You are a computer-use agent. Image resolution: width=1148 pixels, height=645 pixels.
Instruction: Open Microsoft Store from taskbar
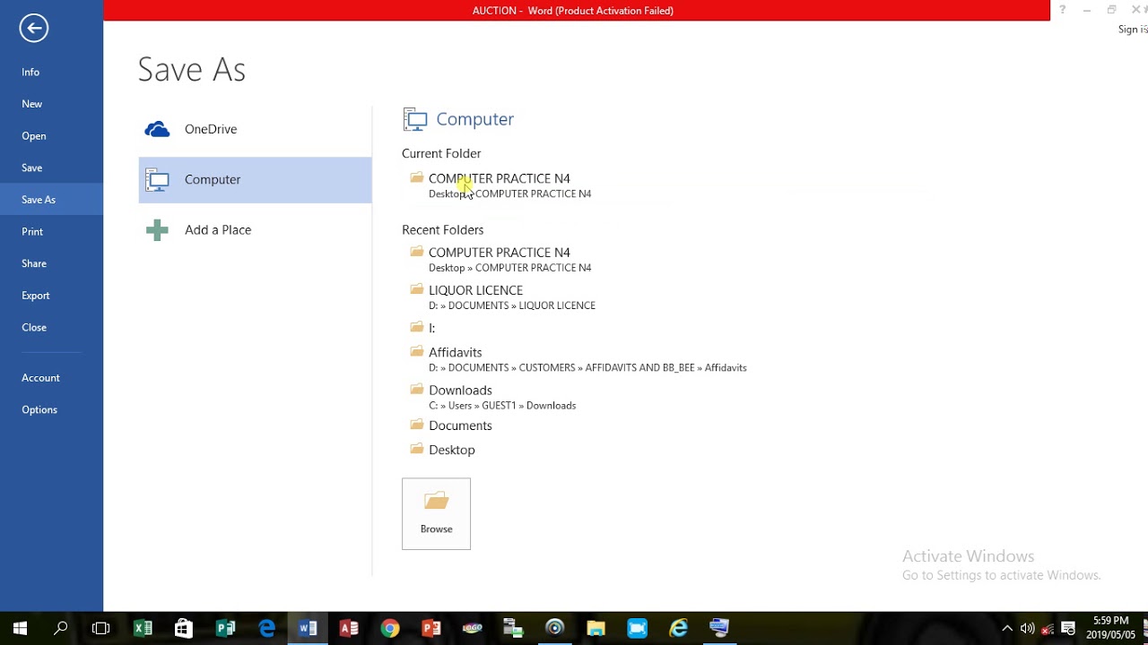[183, 628]
